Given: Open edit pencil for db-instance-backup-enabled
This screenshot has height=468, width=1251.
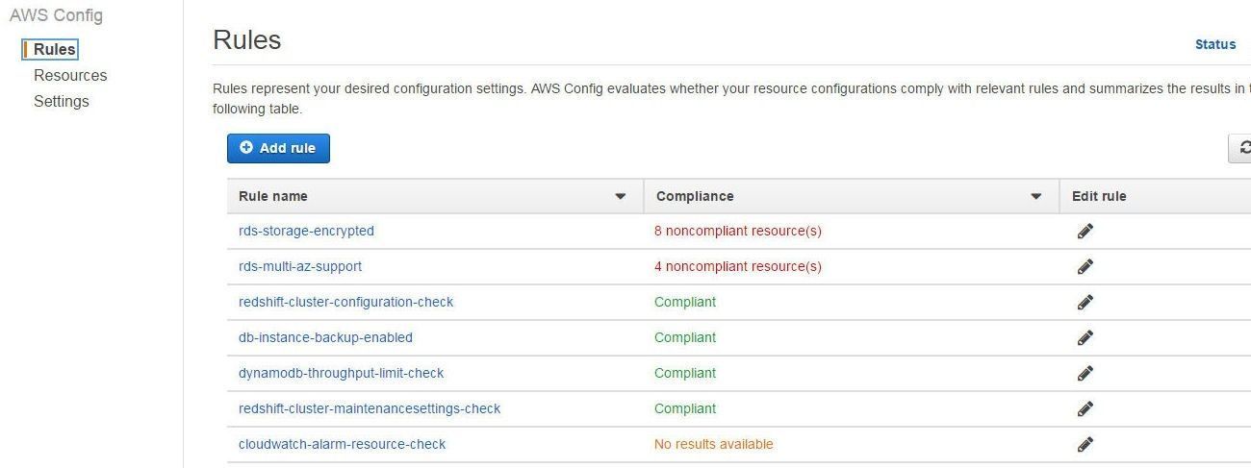Looking at the screenshot, I should [x=1085, y=337].
